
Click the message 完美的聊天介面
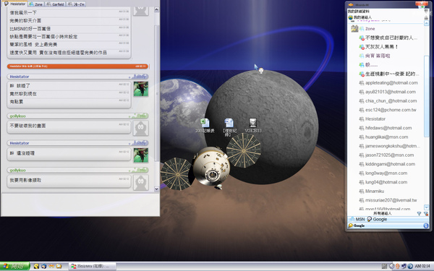pyautogui.click(x=25, y=21)
